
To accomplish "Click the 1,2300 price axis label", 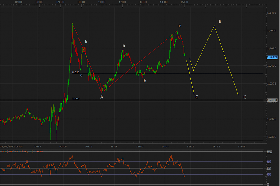I will [271, 137].
